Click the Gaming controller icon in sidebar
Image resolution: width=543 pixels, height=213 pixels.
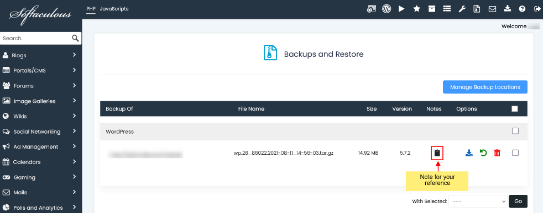point(6,177)
